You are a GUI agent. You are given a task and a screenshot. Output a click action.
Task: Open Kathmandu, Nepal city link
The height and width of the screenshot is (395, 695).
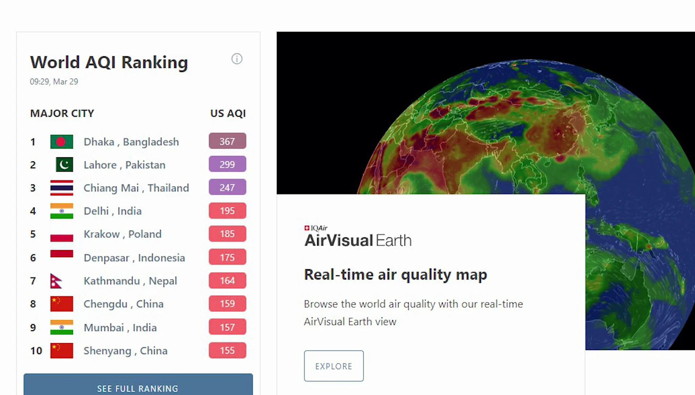coord(130,281)
